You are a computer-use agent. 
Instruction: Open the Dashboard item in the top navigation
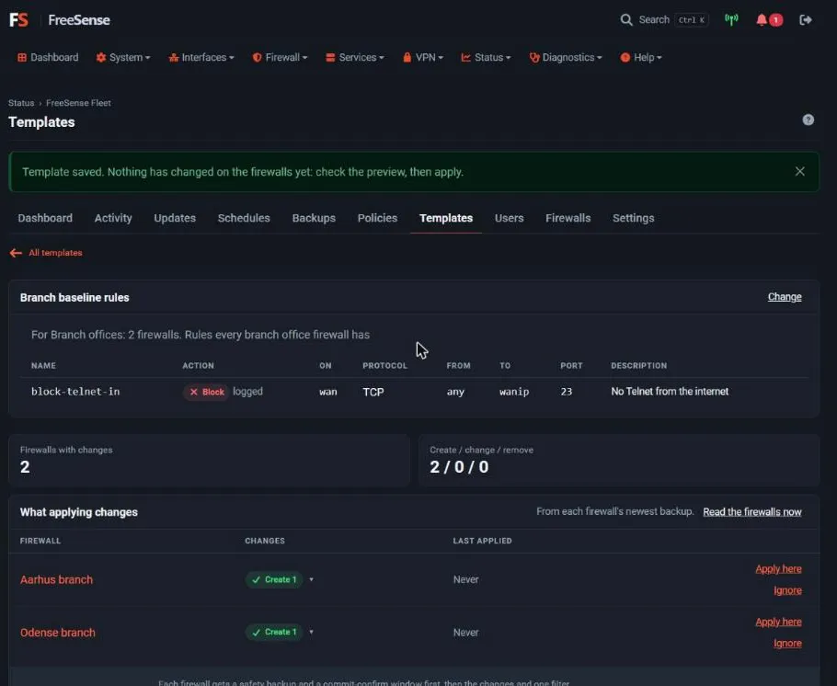(48, 57)
